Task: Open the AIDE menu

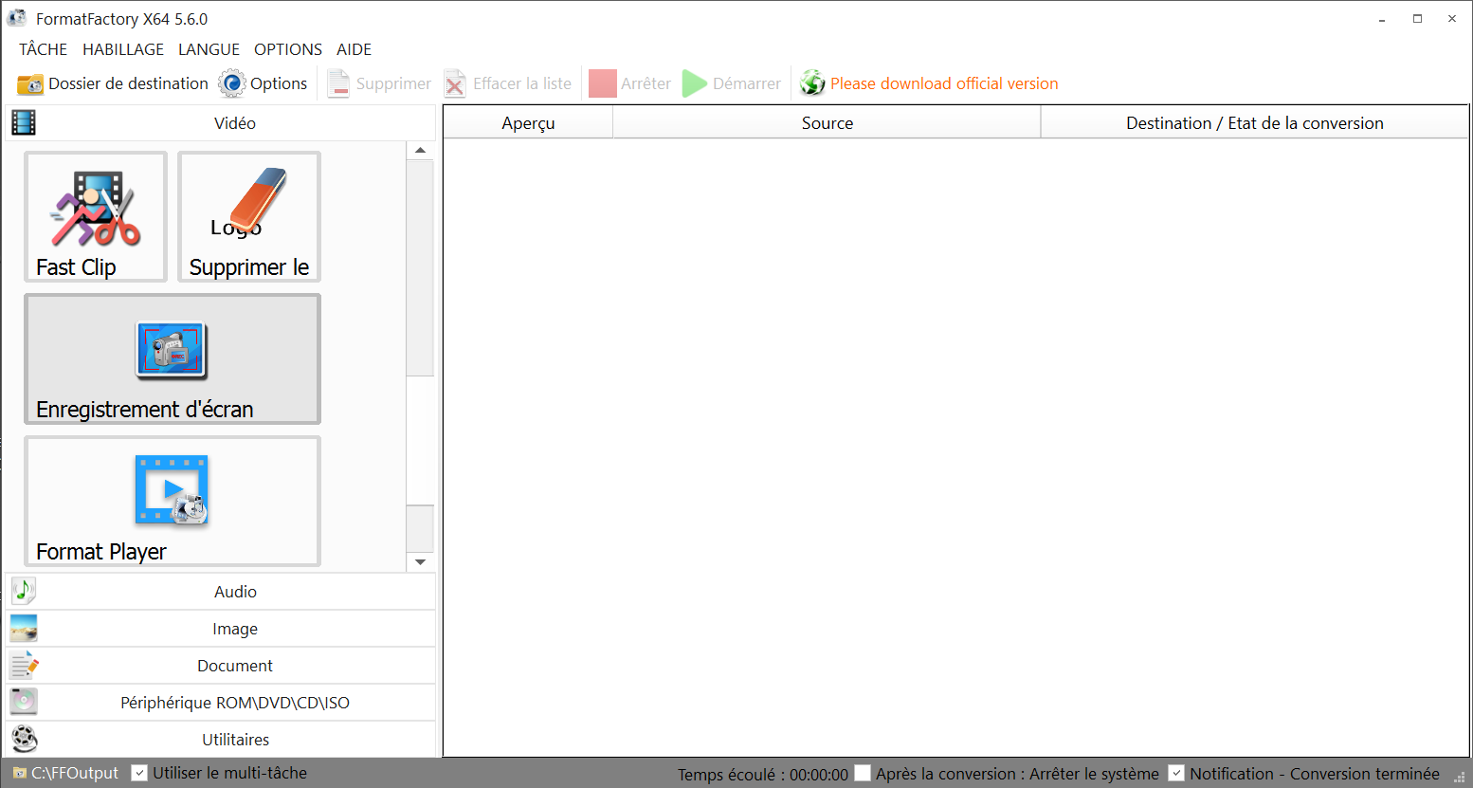Action: coord(355,49)
